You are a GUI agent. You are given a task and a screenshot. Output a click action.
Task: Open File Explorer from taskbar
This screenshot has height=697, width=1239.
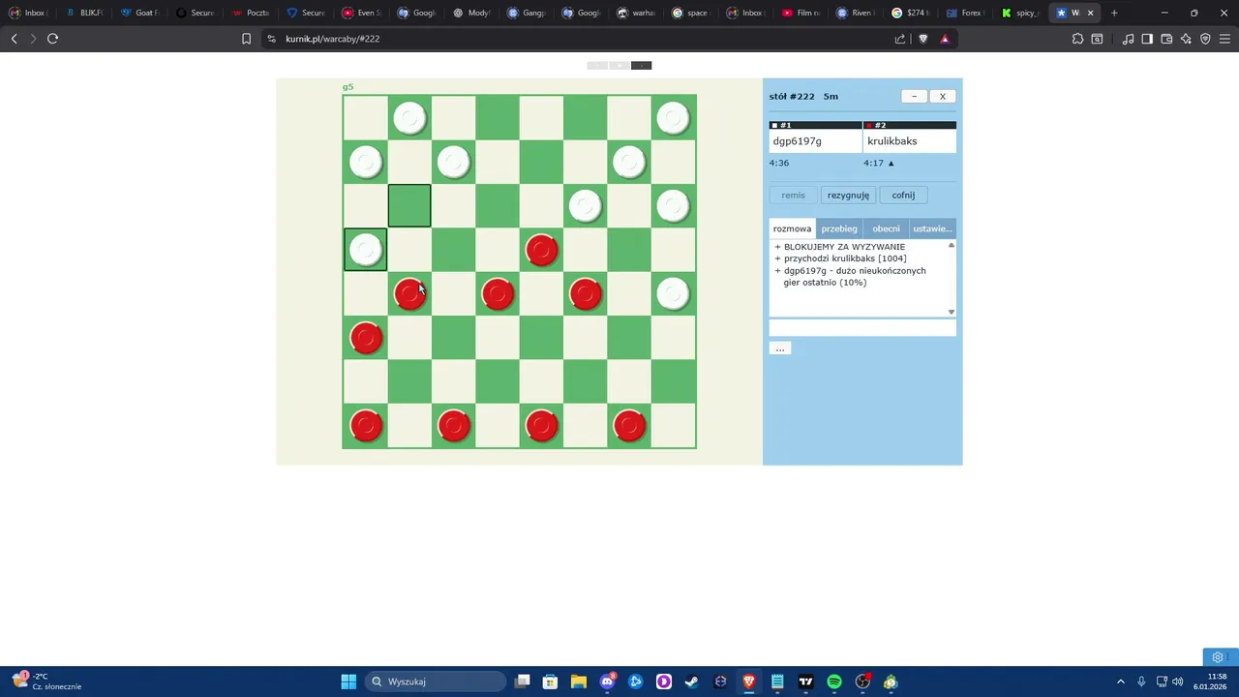(x=579, y=682)
